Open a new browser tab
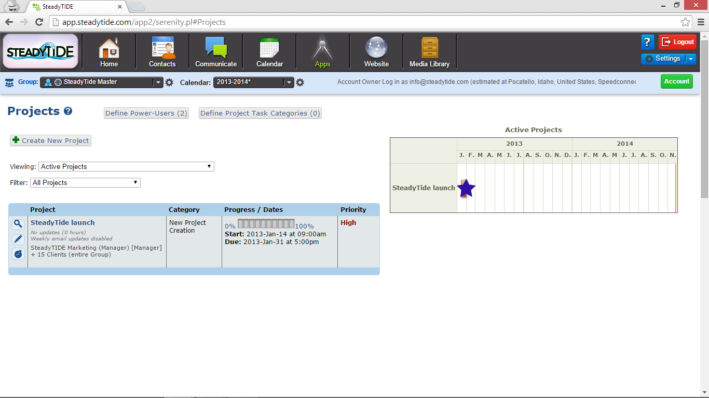 (137, 7)
